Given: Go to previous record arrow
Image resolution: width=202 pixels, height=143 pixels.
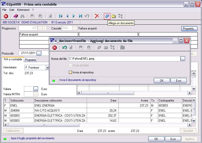Looking at the screenshot, I should (67, 16).
